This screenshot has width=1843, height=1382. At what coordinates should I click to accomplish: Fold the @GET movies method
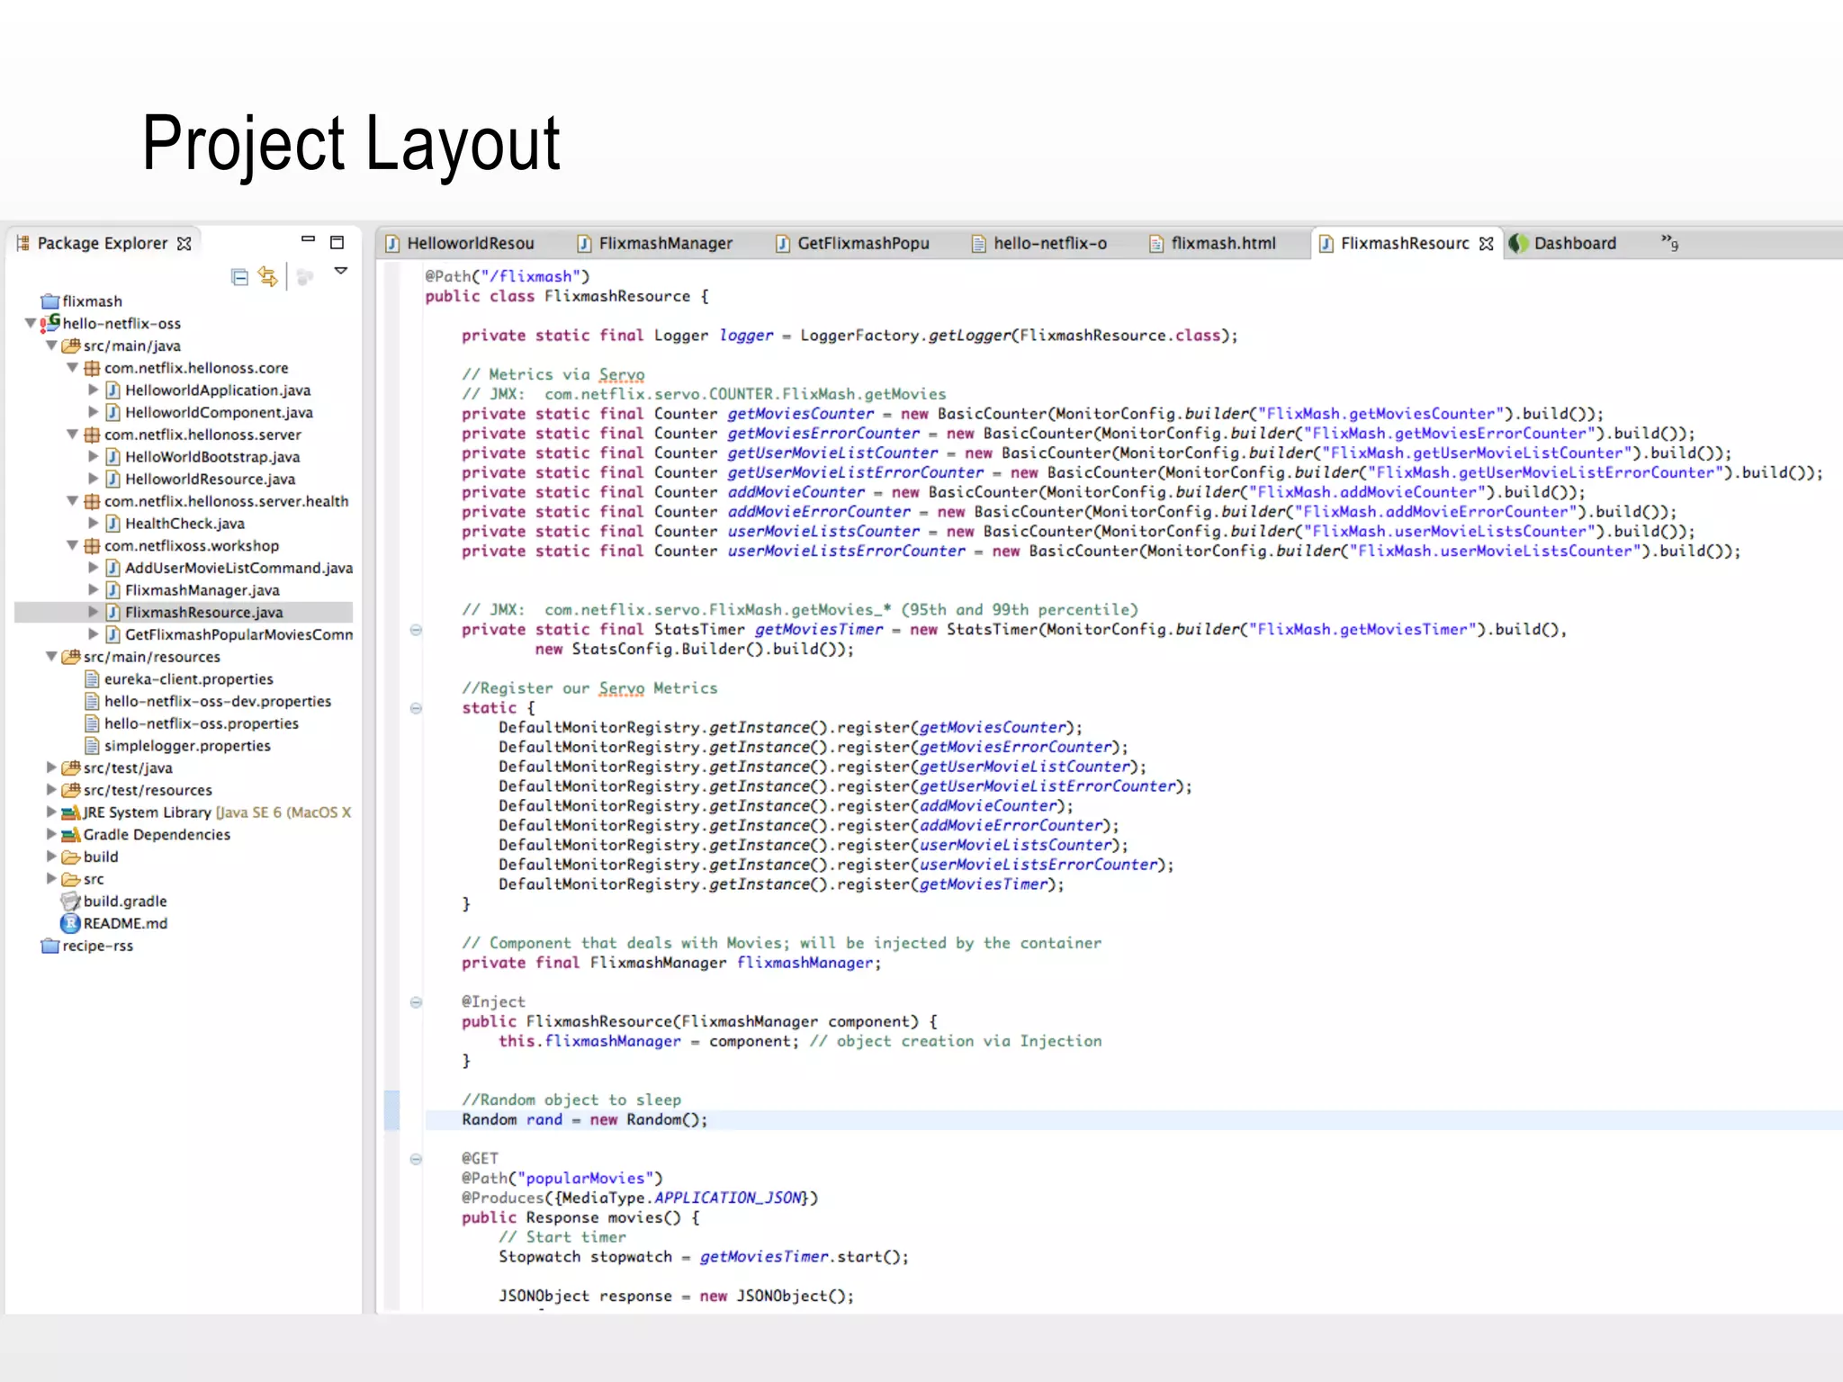[416, 1159]
